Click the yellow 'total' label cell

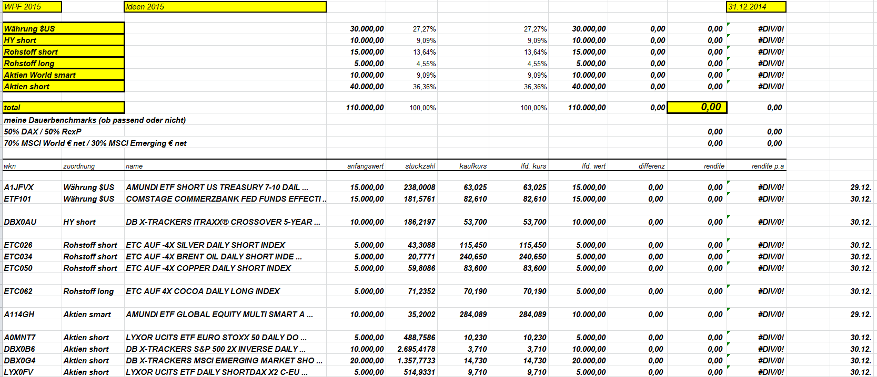pyautogui.click(x=64, y=107)
